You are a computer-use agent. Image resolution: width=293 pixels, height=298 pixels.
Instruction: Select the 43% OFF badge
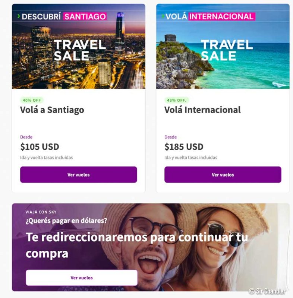[177, 100]
